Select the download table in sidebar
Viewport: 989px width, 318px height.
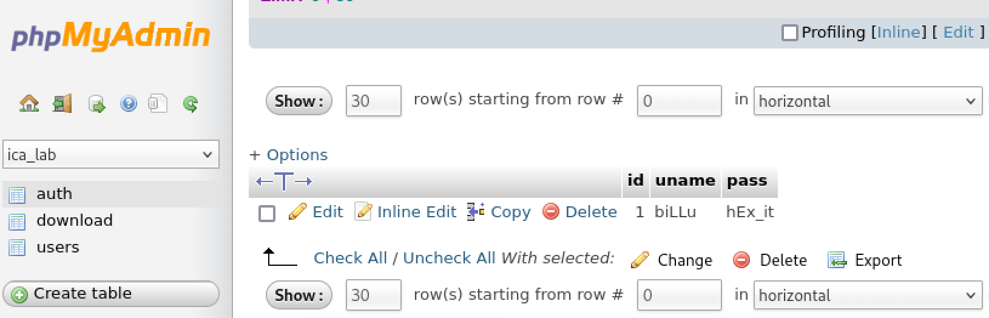coord(75,220)
